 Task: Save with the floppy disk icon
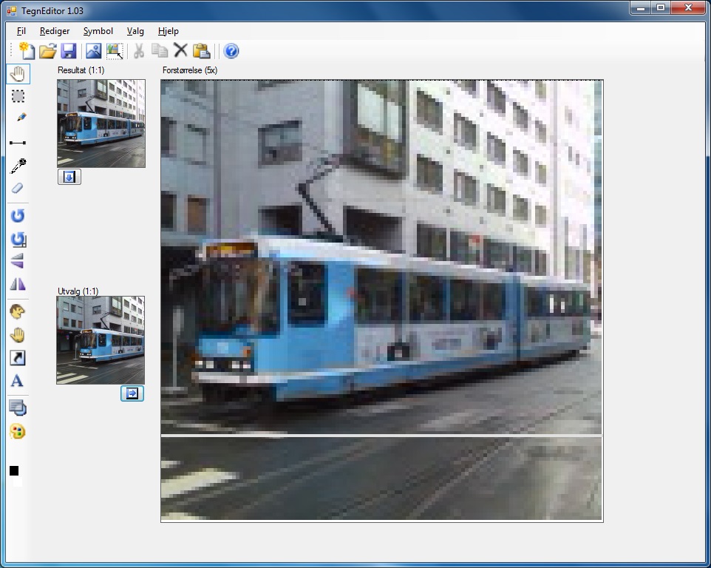click(x=69, y=51)
